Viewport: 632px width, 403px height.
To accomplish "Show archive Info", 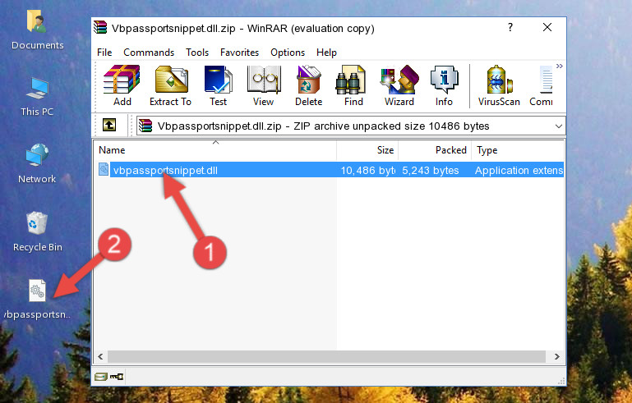I will tap(444, 85).
